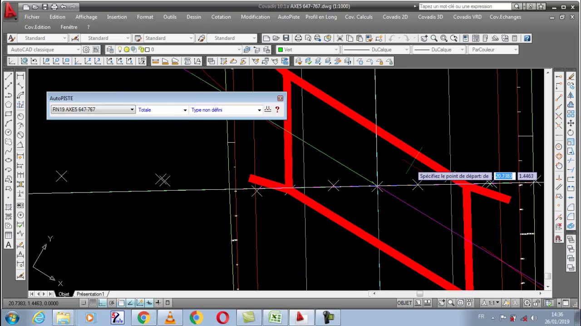Click the Workspace settings gear icon
The image size is (581, 326).
86,50
